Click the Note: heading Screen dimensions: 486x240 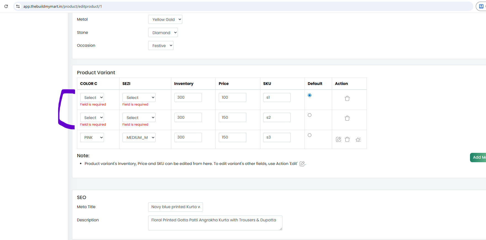83,156
